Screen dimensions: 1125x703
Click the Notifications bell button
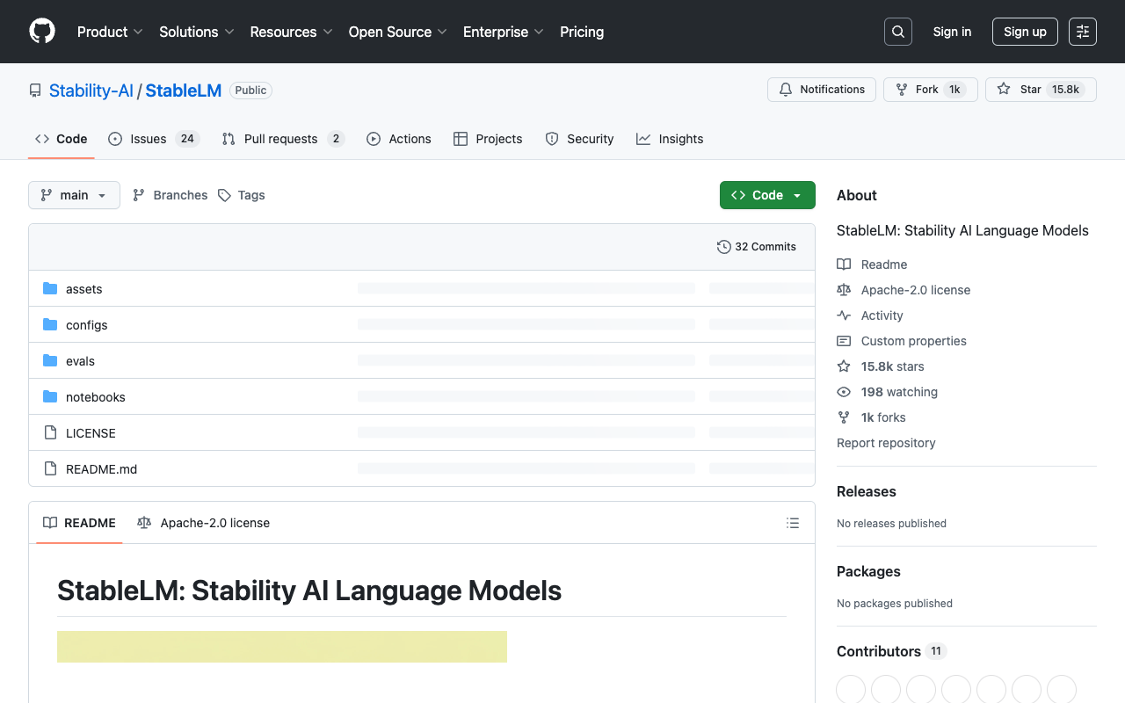point(822,90)
